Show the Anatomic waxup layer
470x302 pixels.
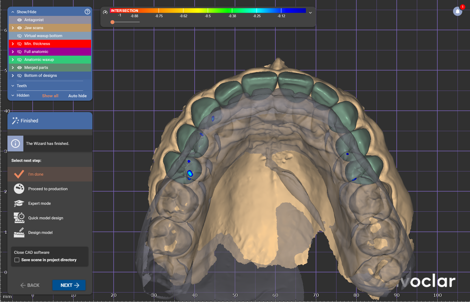(x=19, y=60)
